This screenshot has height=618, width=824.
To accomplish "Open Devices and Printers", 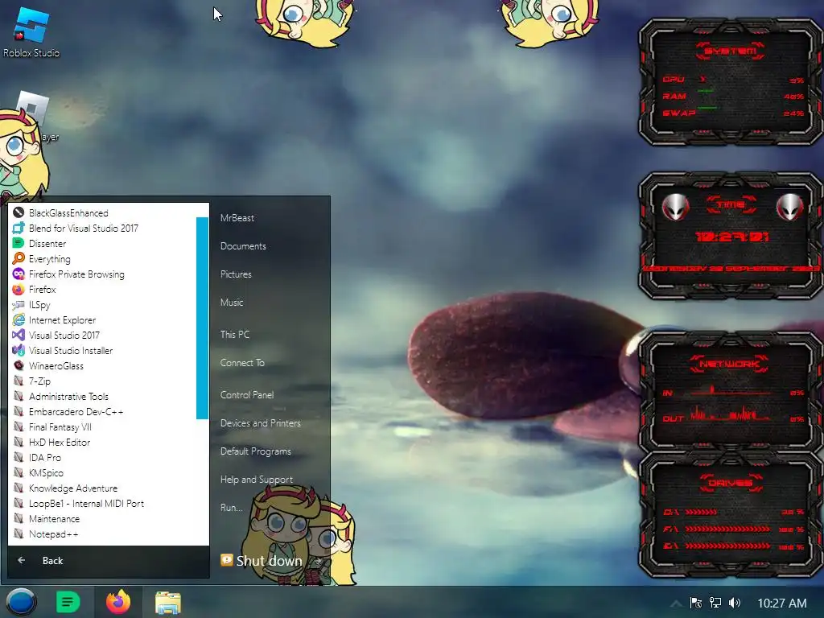I will point(260,423).
